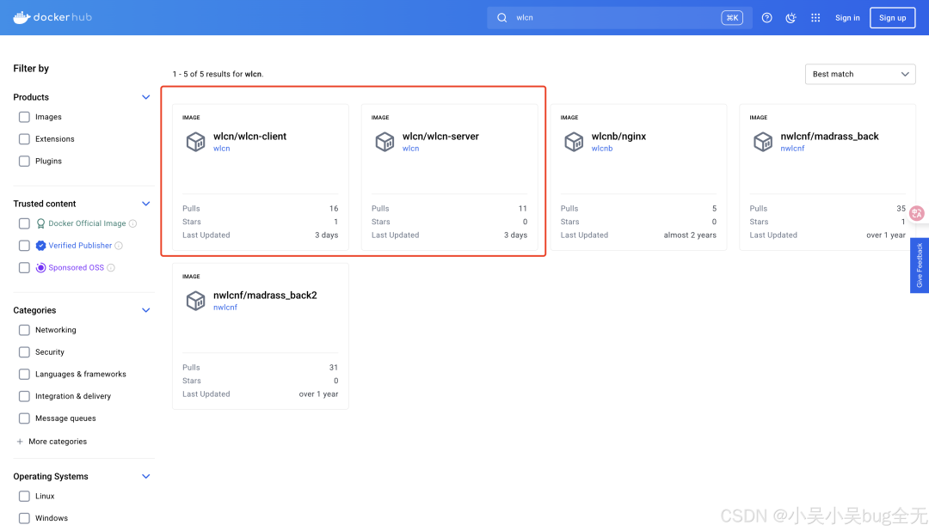Open the nwlcnf/madrass_back repository title
Screen dimensions: 929x531
[x=829, y=136]
